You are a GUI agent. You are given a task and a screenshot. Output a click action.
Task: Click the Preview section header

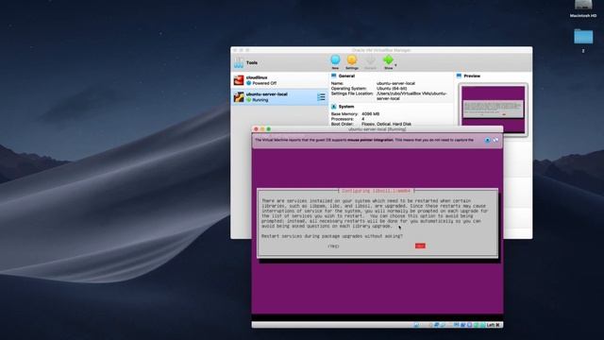pyautogui.click(x=472, y=76)
